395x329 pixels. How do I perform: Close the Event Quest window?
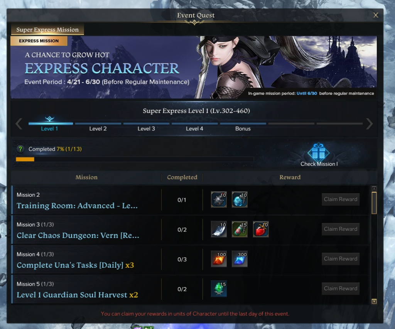click(x=376, y=15)
